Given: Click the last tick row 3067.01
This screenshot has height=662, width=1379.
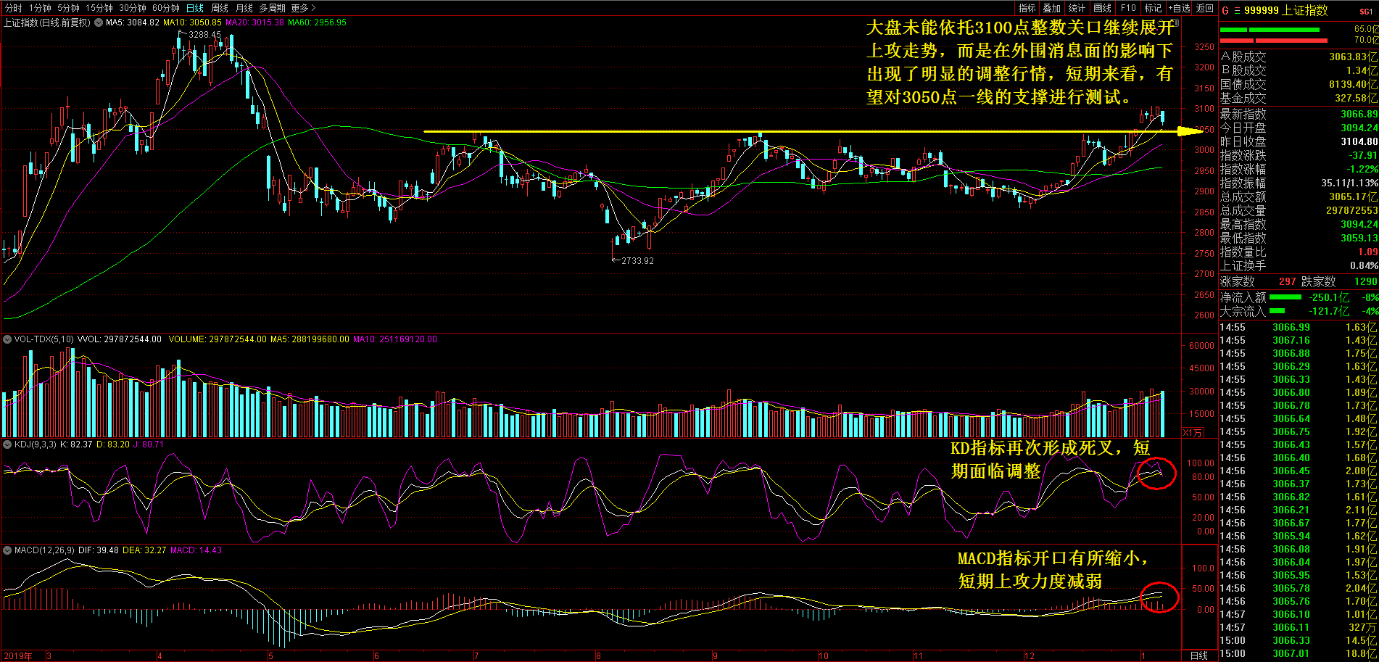Looking at the screenshot, I should coord(1299,653).
